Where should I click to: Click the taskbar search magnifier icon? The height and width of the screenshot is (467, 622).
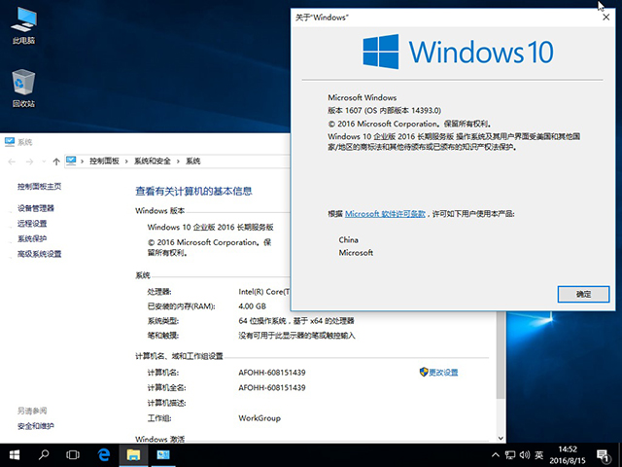[44, 454]
